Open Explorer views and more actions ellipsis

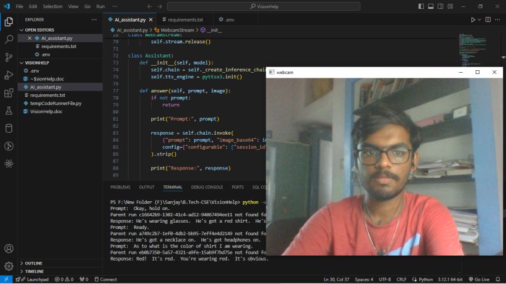[x=94, y=20]
